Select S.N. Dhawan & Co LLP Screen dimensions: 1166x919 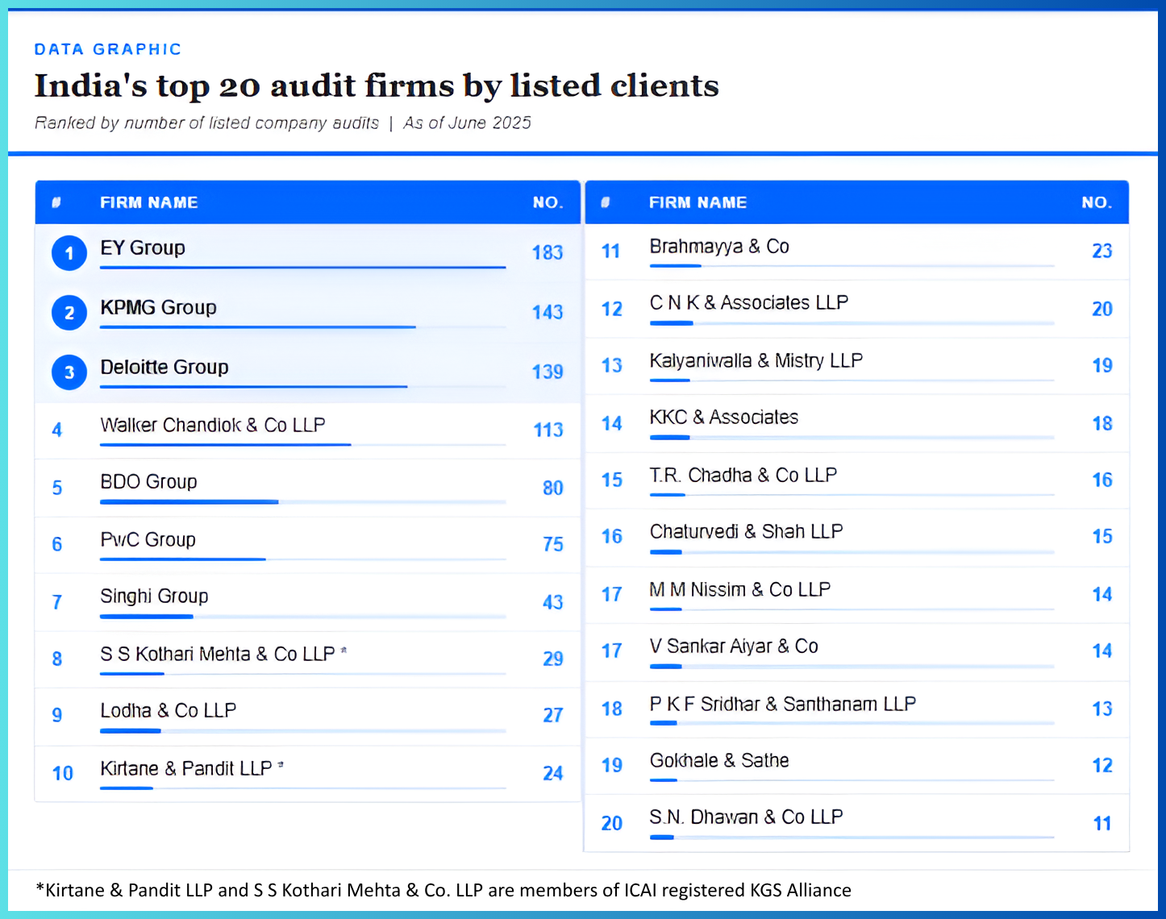click(747, 817)
